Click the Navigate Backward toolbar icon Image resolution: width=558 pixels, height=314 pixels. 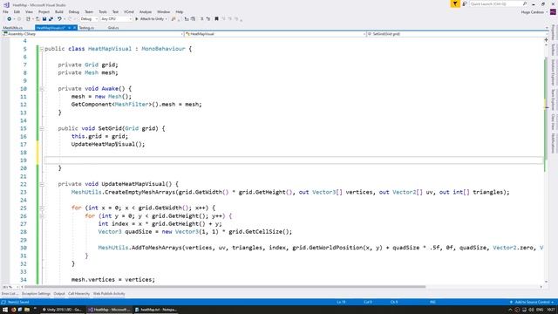pos(10,19)
